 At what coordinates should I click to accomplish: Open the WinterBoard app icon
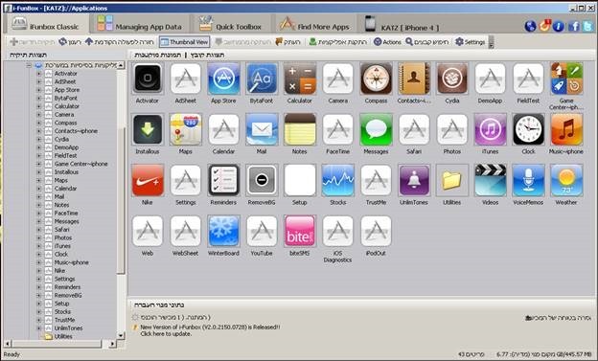click(224, 231)
